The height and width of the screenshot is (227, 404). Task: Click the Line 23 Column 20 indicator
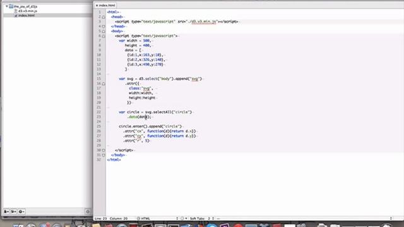coord(111,219)
